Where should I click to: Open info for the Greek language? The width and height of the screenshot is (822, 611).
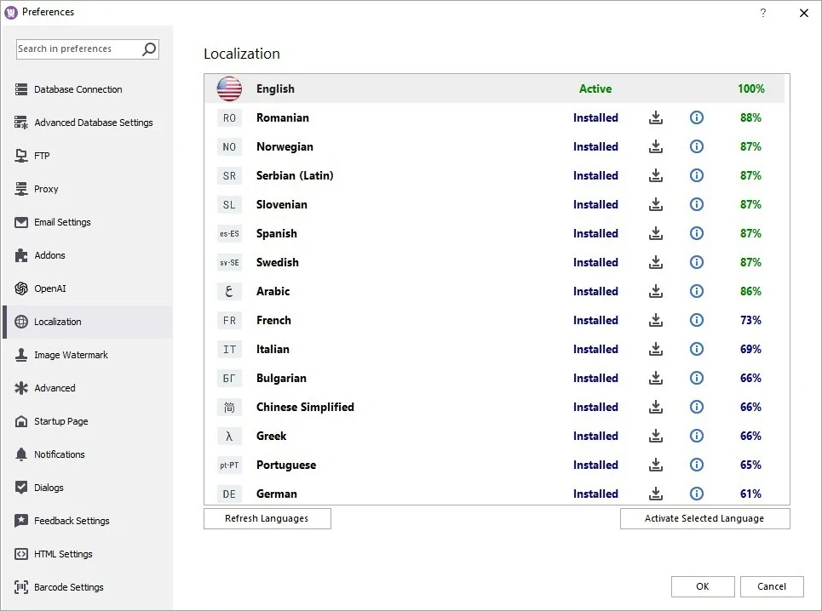click(x=696, y=436)
